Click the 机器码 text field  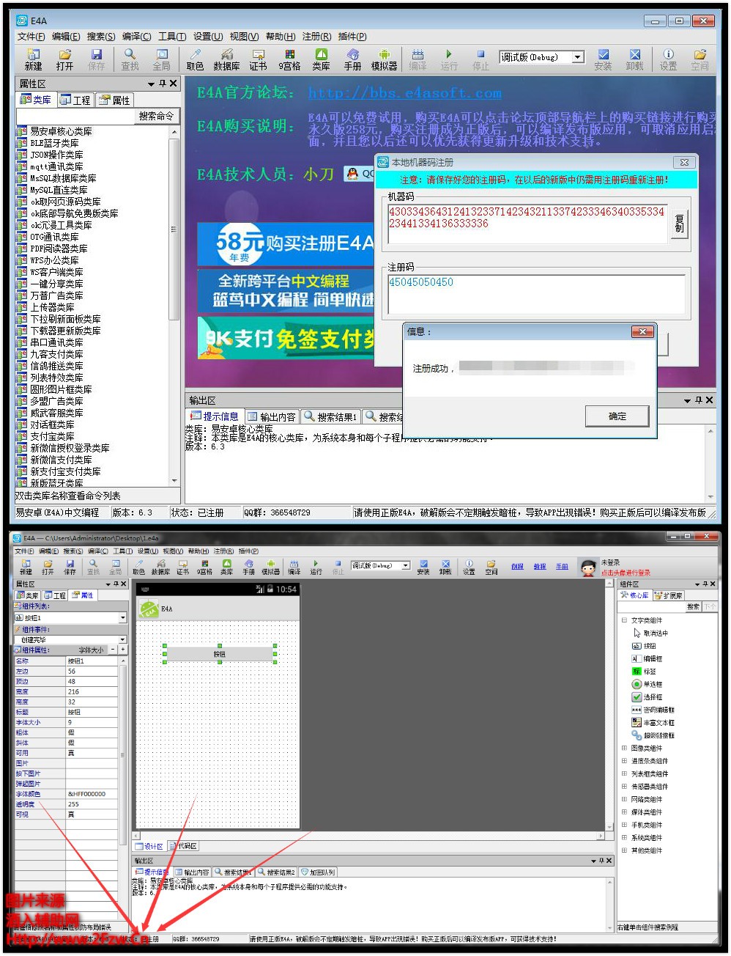[x=527, y=222]
